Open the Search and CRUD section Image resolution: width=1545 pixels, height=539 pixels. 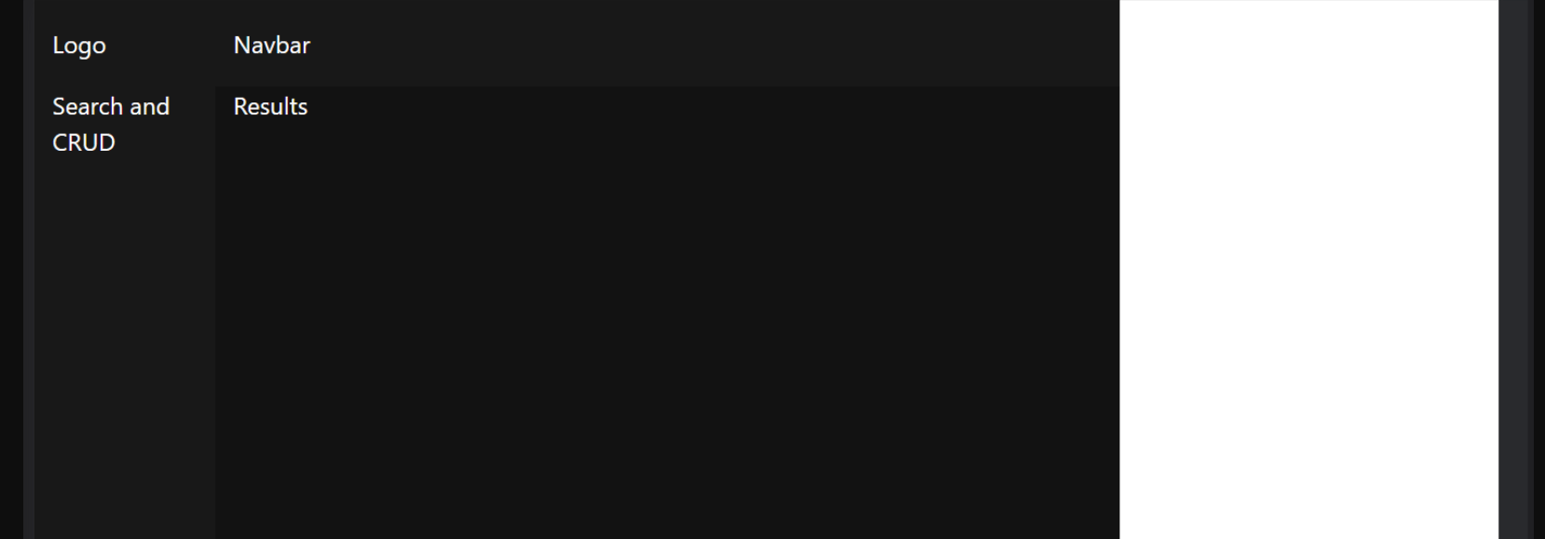click(x=111, y=124)
